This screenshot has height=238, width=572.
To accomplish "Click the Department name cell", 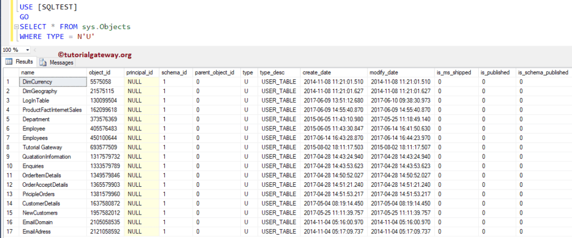I will click(x=53, y=119).
